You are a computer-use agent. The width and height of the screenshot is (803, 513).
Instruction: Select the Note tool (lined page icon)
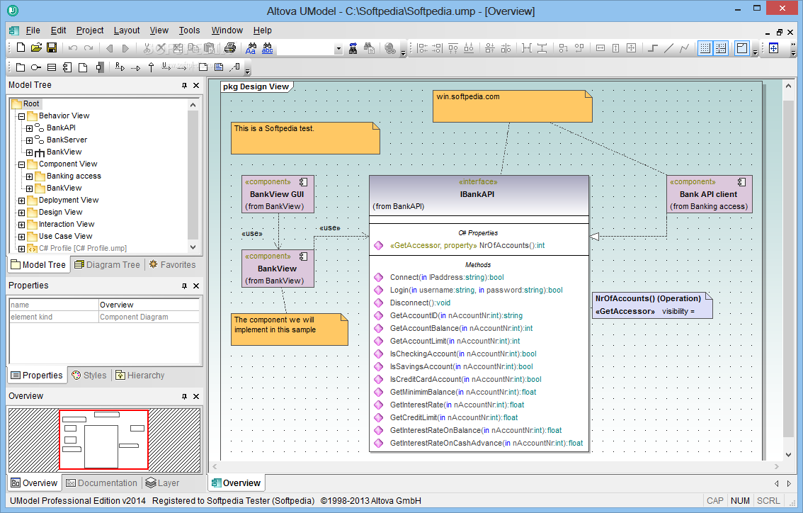220,67
